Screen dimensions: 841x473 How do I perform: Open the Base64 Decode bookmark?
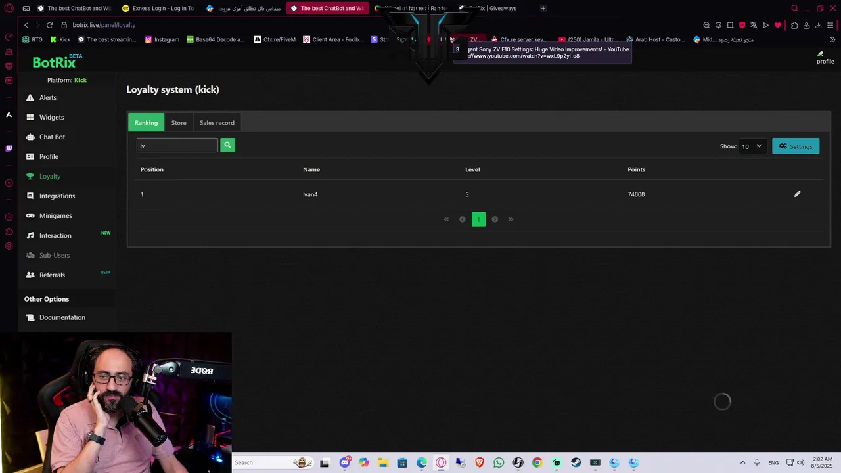216,39
